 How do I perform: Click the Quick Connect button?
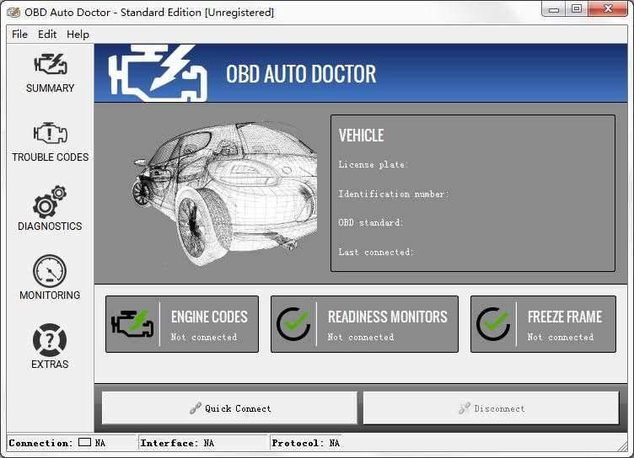[x=229, y=408]
